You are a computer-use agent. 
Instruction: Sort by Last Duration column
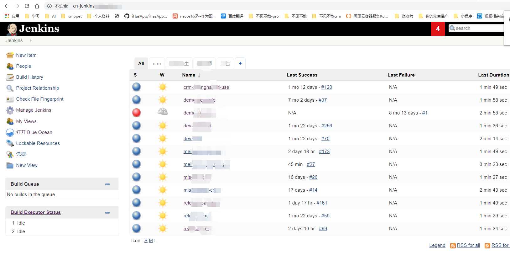[x=493, y=75]
